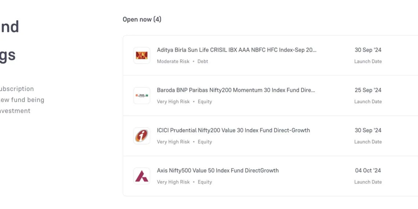Click the Debt category label

click(203, 62)
